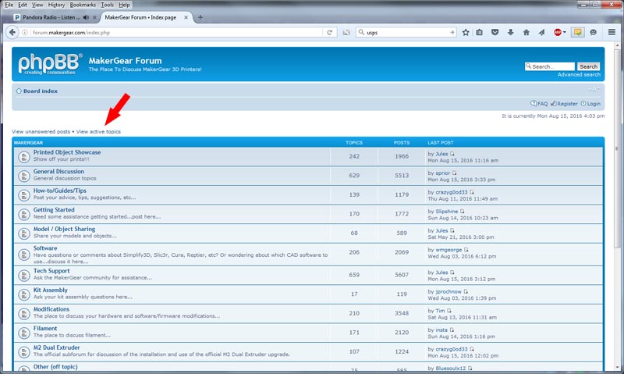Open the Tech Support forum
The height and width of the screenshot is (374, 624).
point(51,271)
